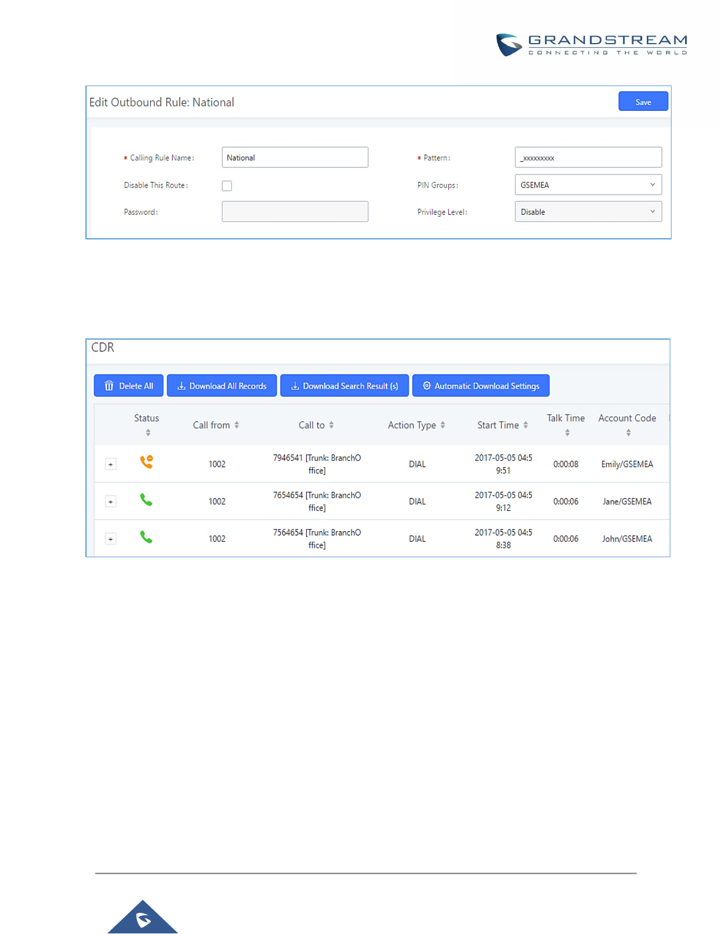Sort the table by Action Type
The image size is (721, 934).
[442, 425]
